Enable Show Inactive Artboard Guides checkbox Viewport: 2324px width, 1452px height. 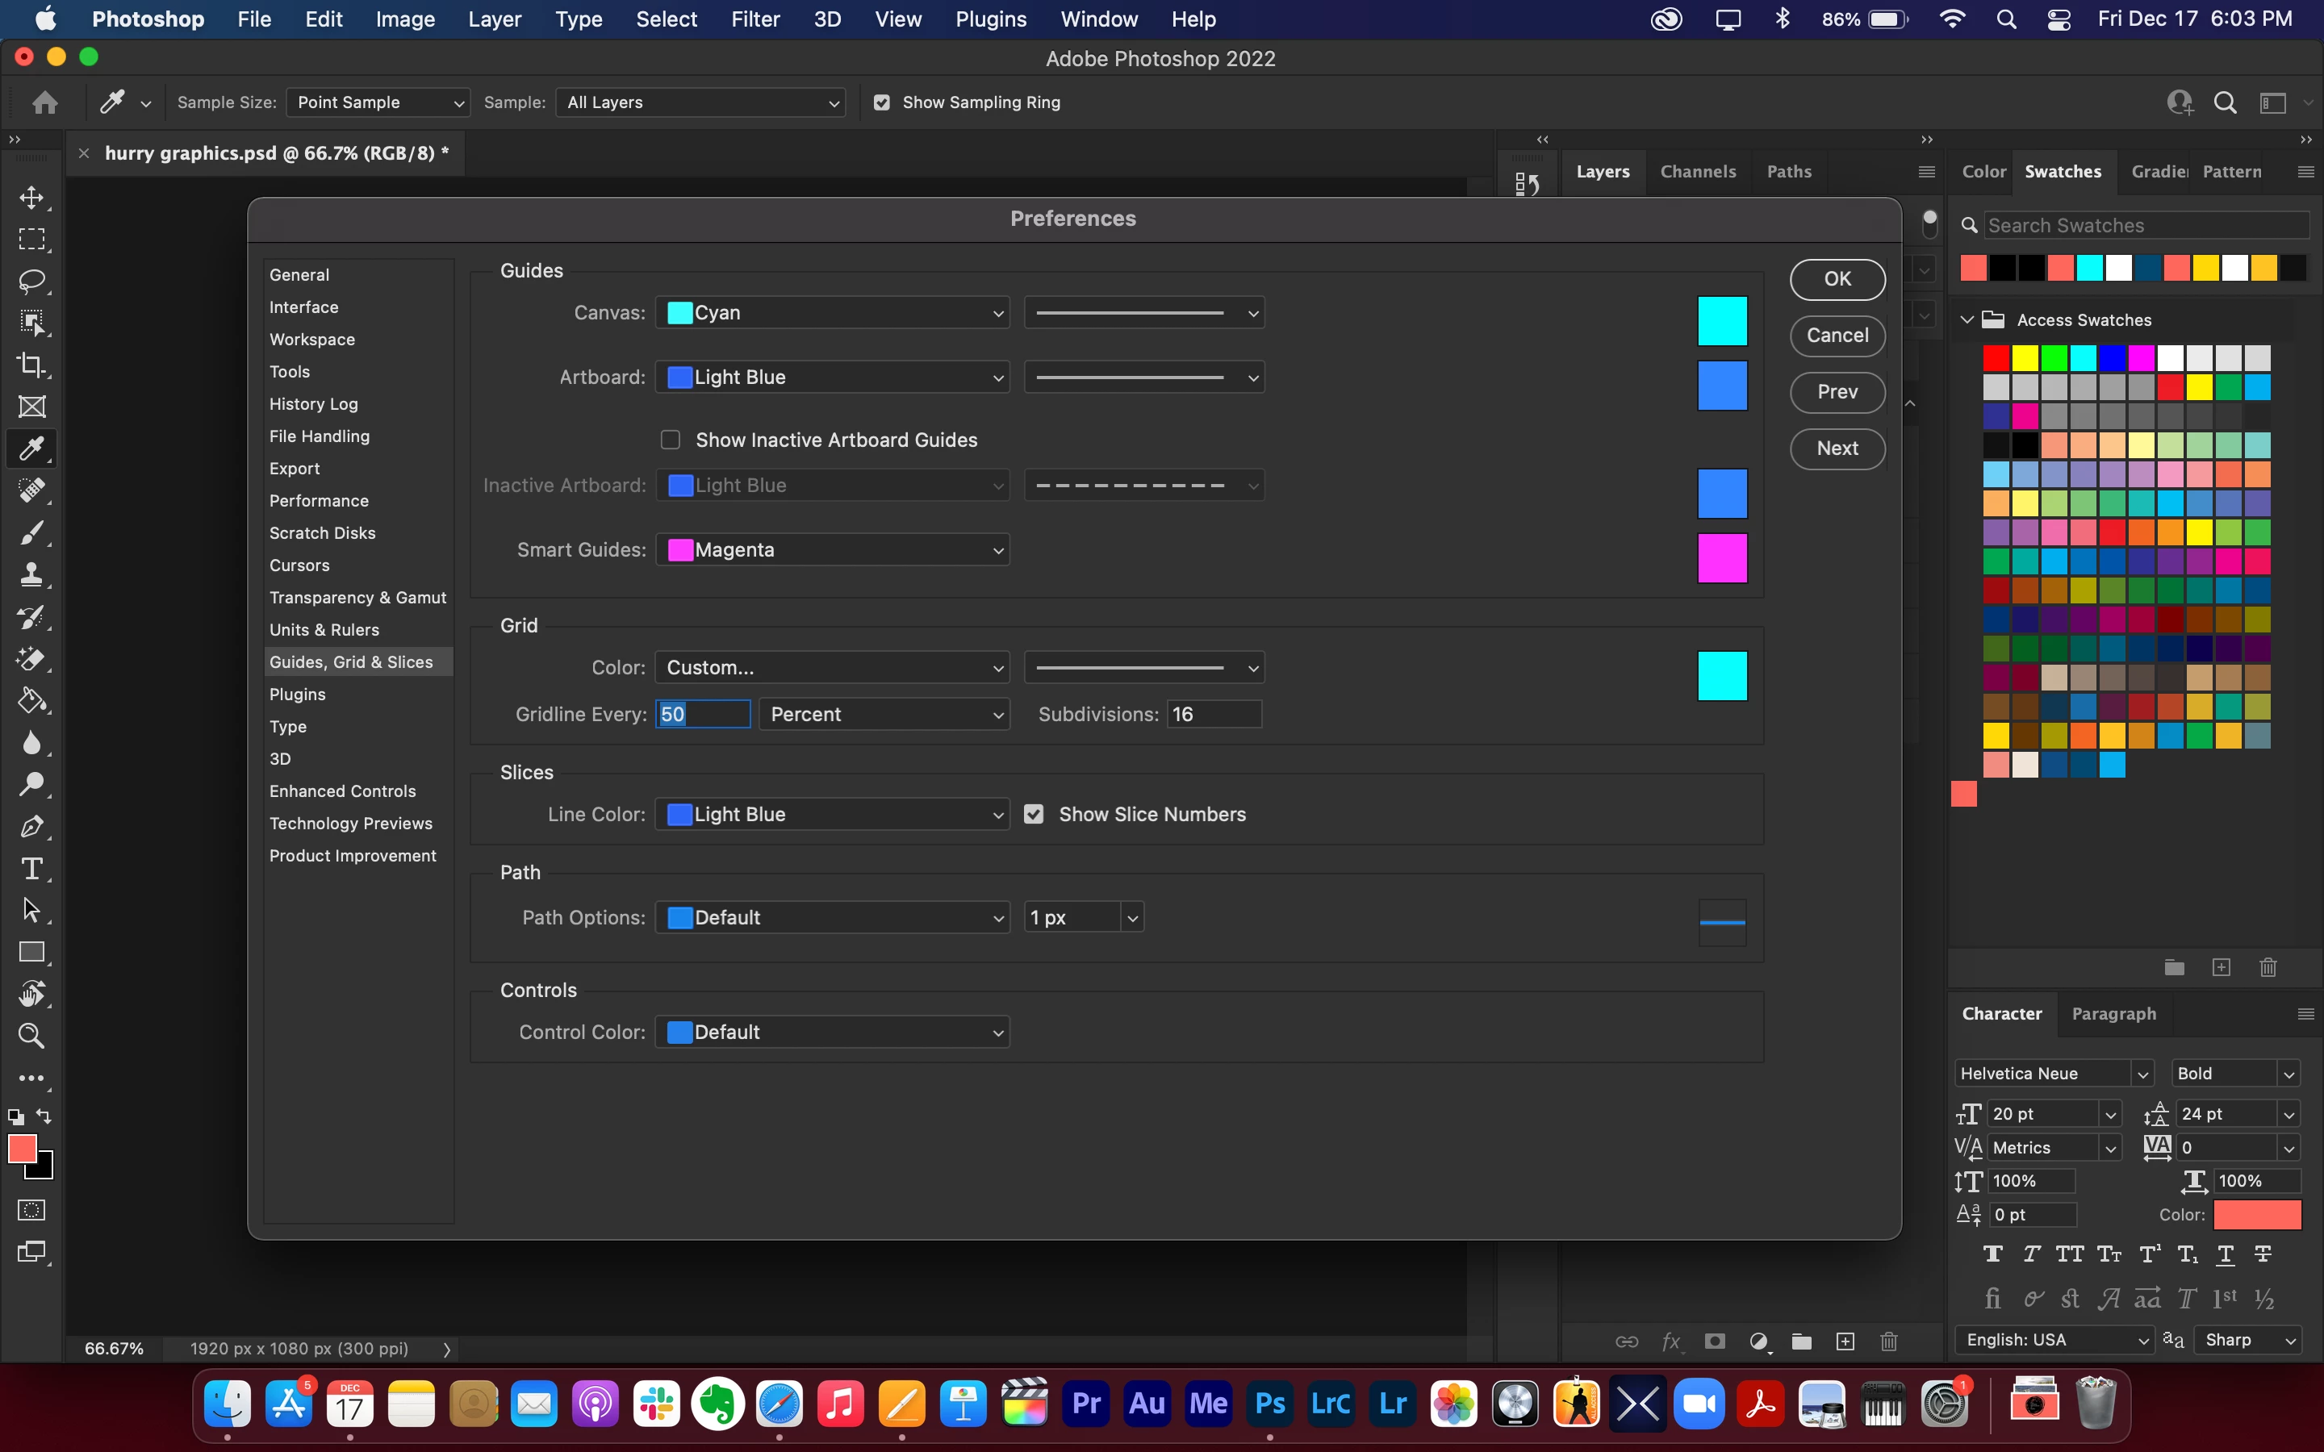tap(671, 440)
